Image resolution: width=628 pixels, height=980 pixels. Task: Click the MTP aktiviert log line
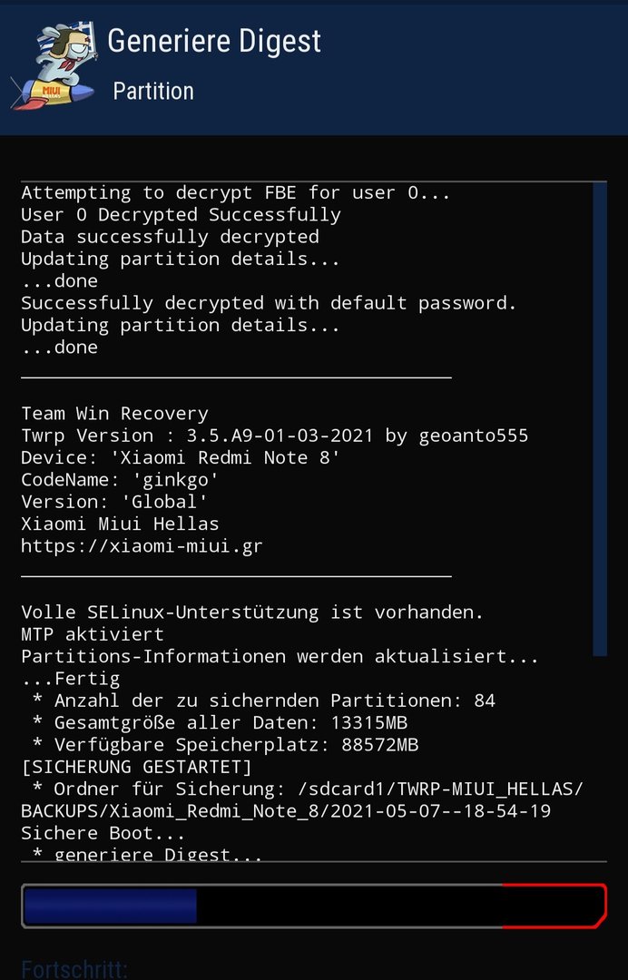[x=93, y=634]
